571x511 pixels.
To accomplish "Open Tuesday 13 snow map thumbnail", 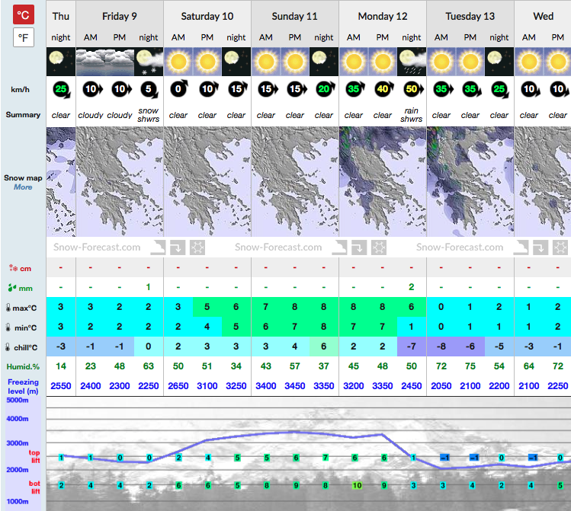I will [x=470, y=181].
